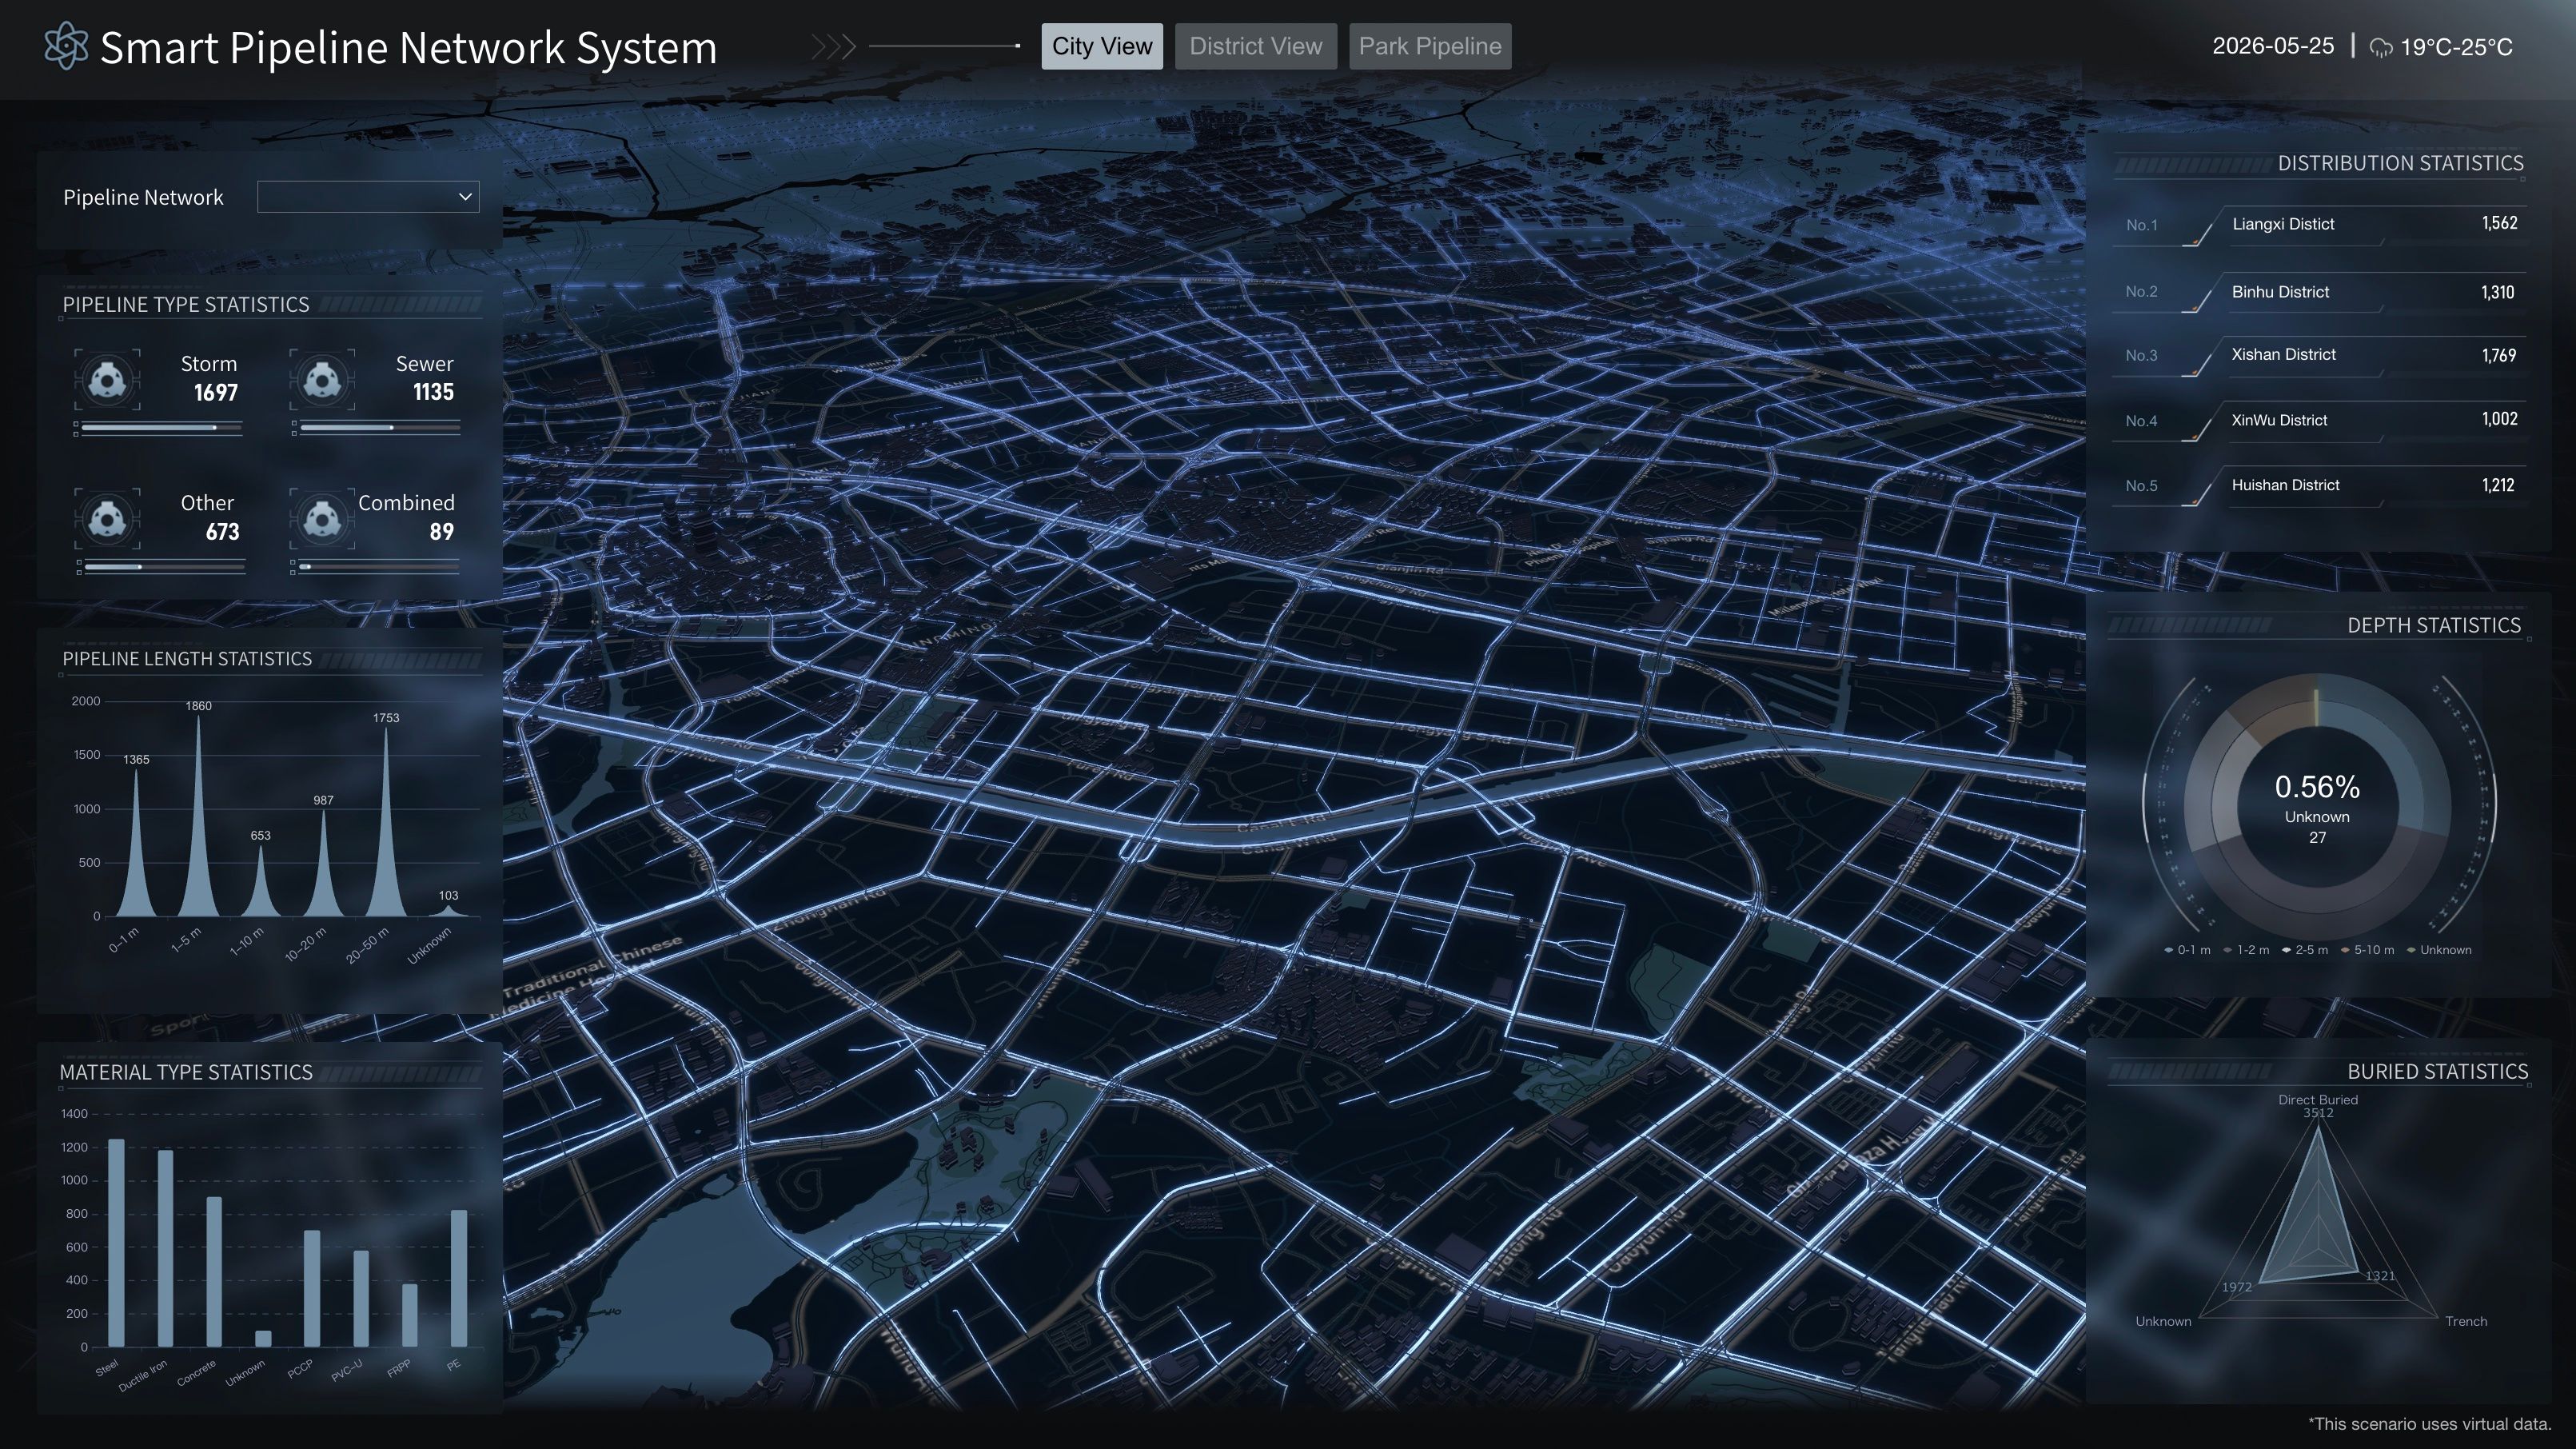Click the 1860 peak in length chart
Image resolution: width=2576 pixels, height=1449 pixels.
click(x=198, y=815)
